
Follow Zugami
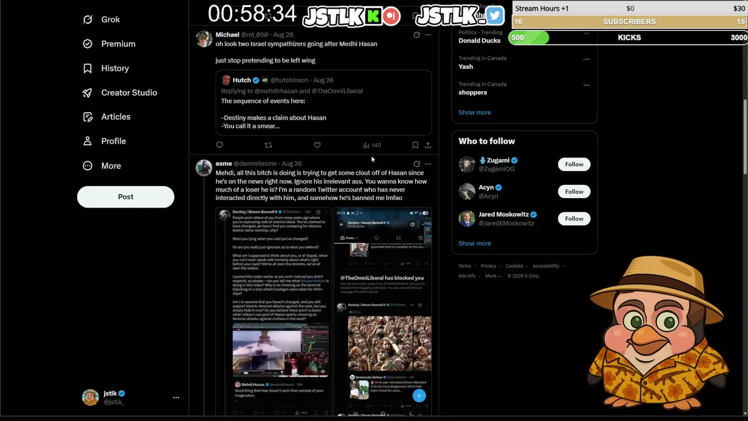tap(574, 164)
